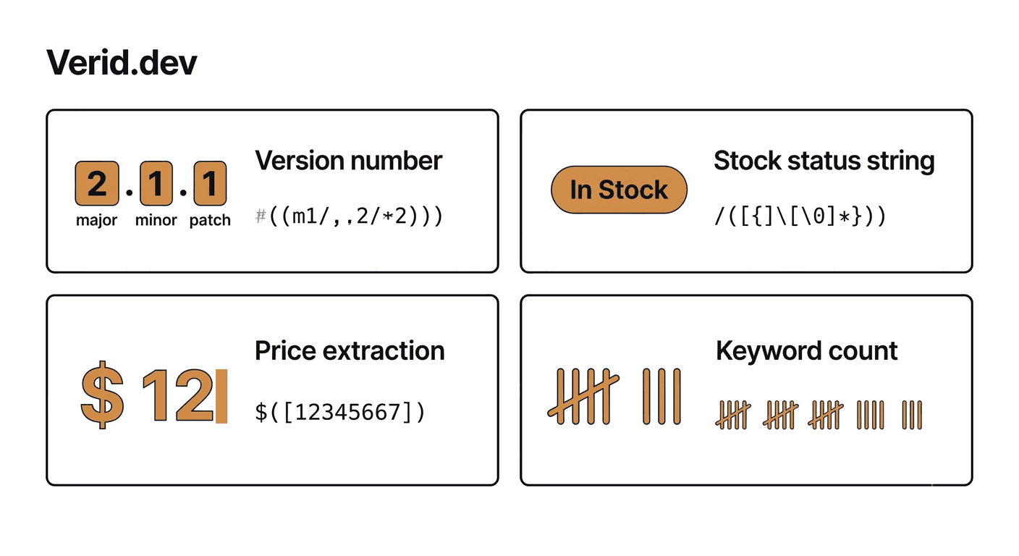Click the orange dollar sign icon
The height and width of the screenshot is (556, 1019).
[102, 395]
